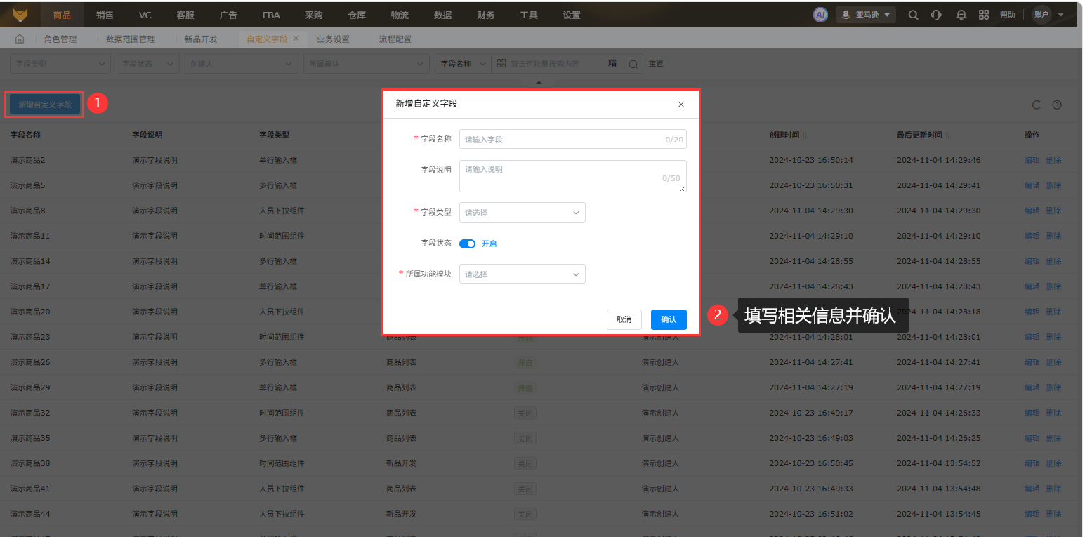Click the 演示商品20 field name cell

pyautogui.click(x=30, y=312)
